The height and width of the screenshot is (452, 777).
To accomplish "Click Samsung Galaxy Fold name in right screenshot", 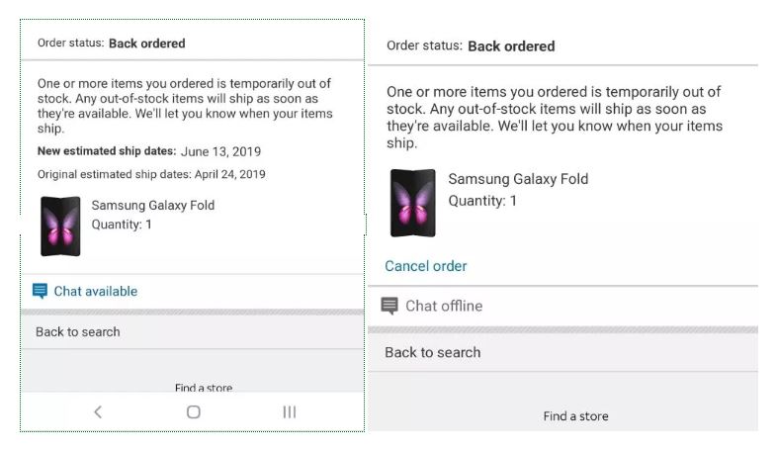I will (x=518, y=179).
